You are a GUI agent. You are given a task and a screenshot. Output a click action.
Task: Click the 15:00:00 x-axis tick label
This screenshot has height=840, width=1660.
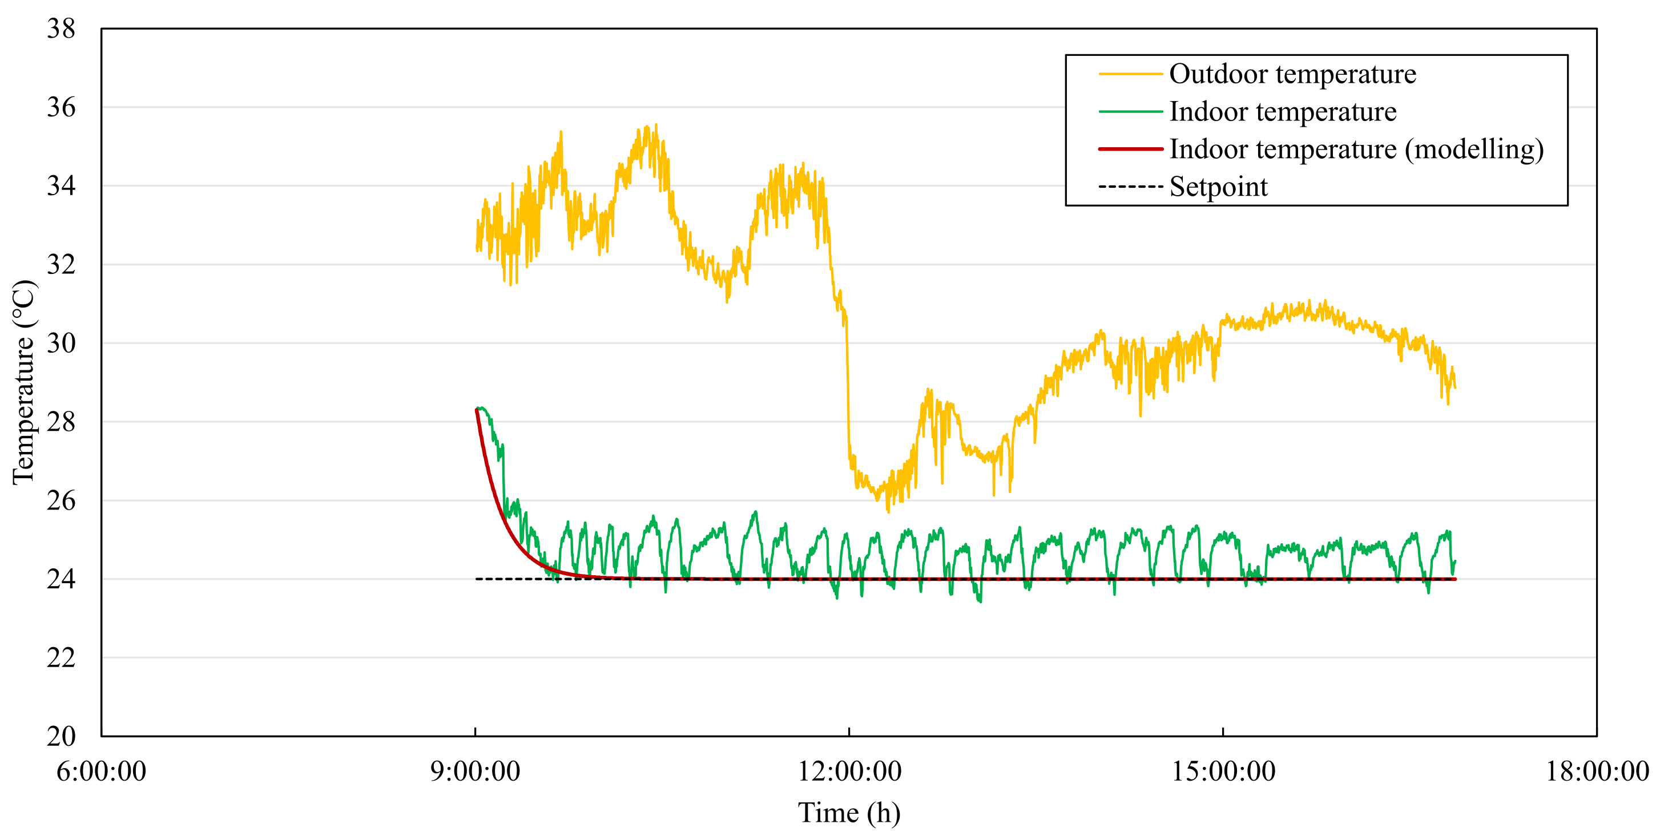1222,771
